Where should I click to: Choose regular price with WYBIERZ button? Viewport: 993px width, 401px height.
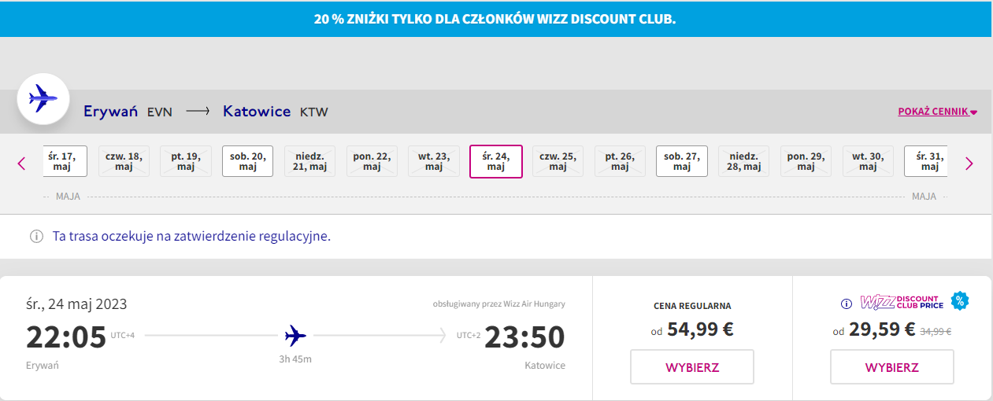[692, 367]
